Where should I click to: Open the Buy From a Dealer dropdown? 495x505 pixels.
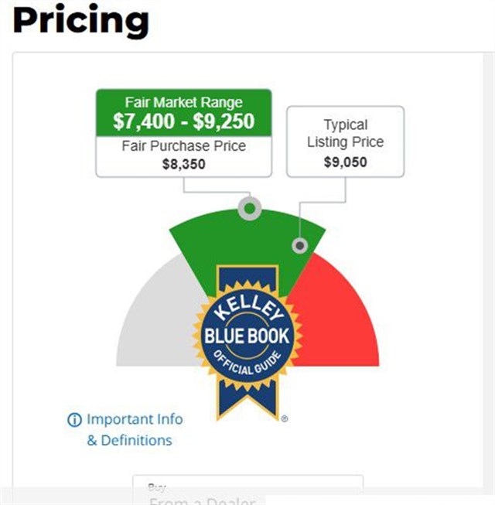(x=247, y=491)
